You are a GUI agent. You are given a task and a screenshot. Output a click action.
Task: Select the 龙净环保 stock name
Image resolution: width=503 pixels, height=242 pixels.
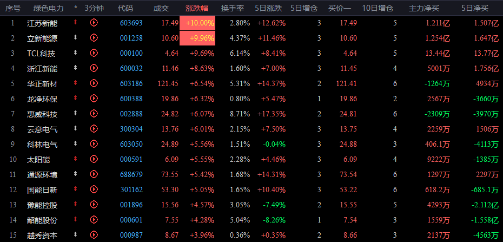[x=42, y=99]
